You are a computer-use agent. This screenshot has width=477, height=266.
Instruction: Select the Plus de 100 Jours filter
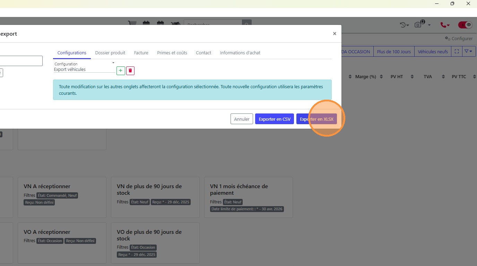coord(394,52)
